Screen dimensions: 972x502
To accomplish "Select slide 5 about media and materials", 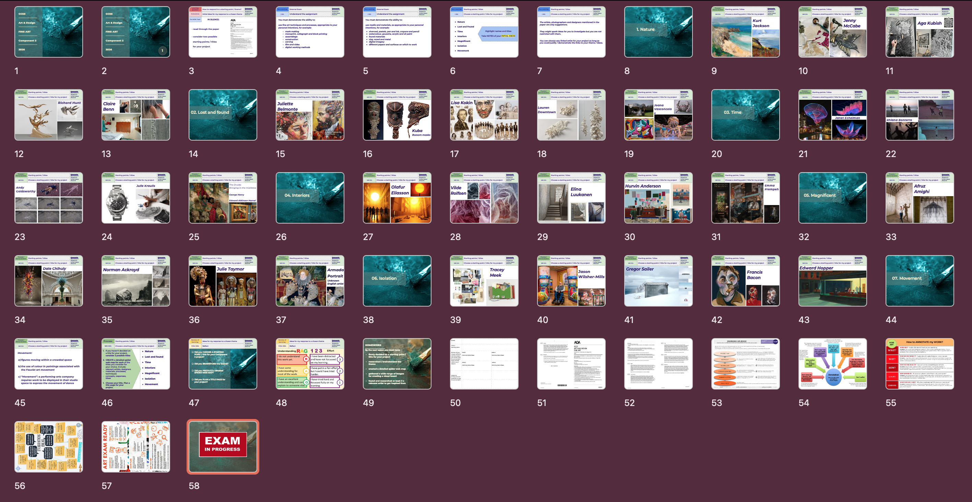I will (x=397, y=32).
